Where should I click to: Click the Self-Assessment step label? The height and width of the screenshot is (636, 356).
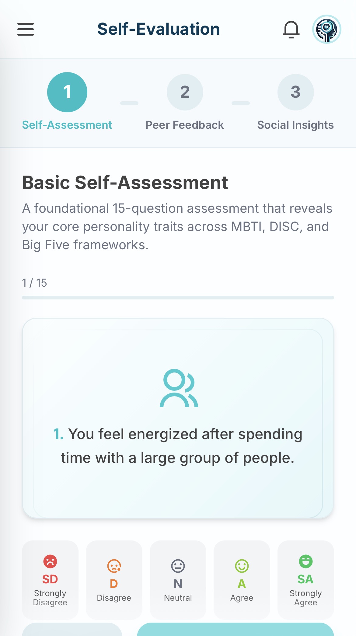pos(67,125)
